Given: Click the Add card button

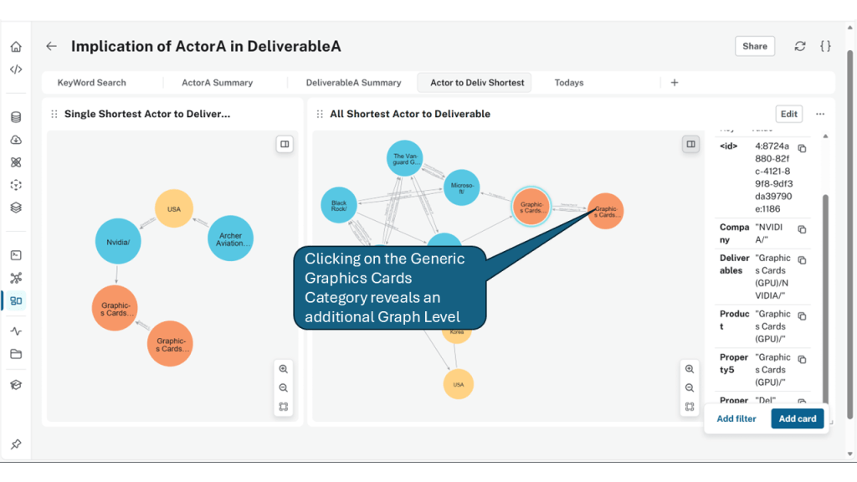Looking at the screenshot, I should 797,418.
